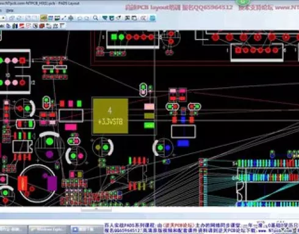Click the Undo arrow in the toolbar
The image size is (299, 234).
pos(79,18)
